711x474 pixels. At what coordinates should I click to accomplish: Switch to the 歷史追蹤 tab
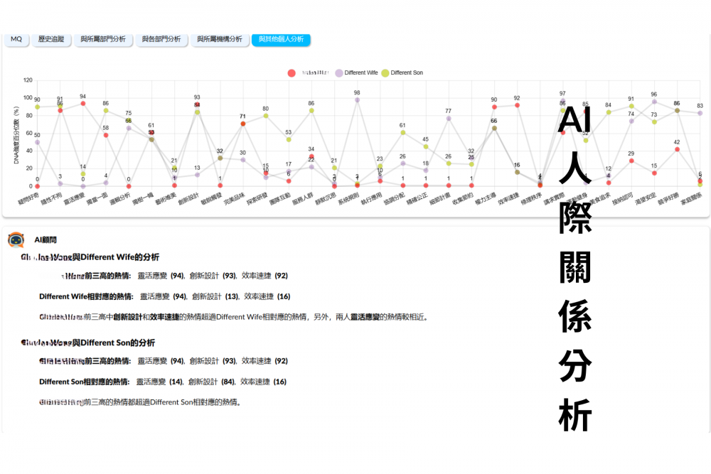point(51,39)
